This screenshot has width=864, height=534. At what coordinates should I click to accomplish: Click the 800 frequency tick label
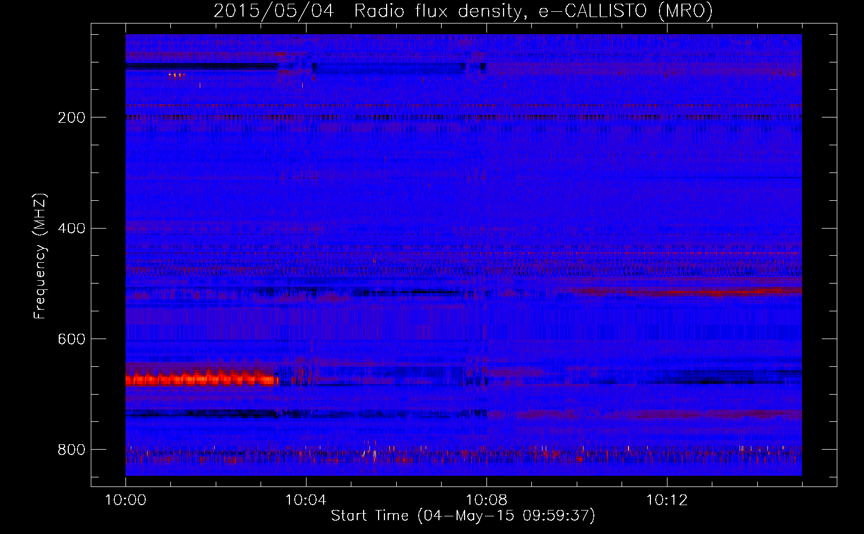coord(72,450)
